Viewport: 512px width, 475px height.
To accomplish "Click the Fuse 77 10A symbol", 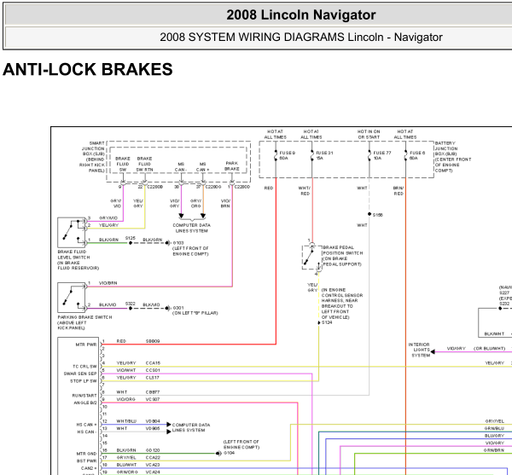I will pos(369,155).
